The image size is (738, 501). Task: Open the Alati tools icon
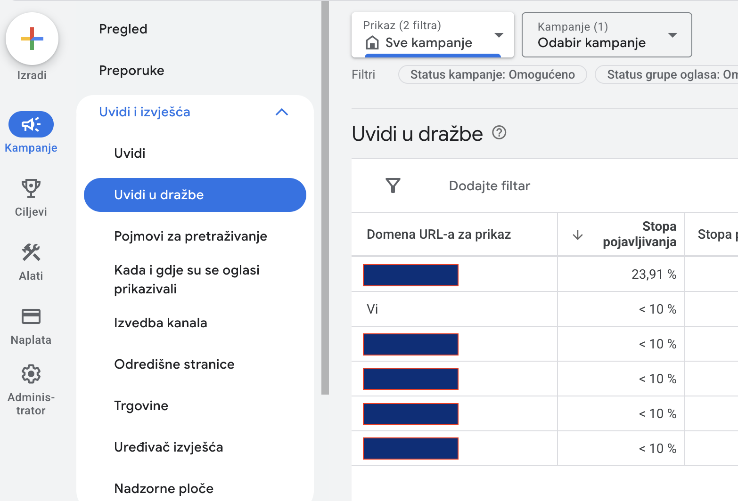pyautogui.click(x=31, y=252)
